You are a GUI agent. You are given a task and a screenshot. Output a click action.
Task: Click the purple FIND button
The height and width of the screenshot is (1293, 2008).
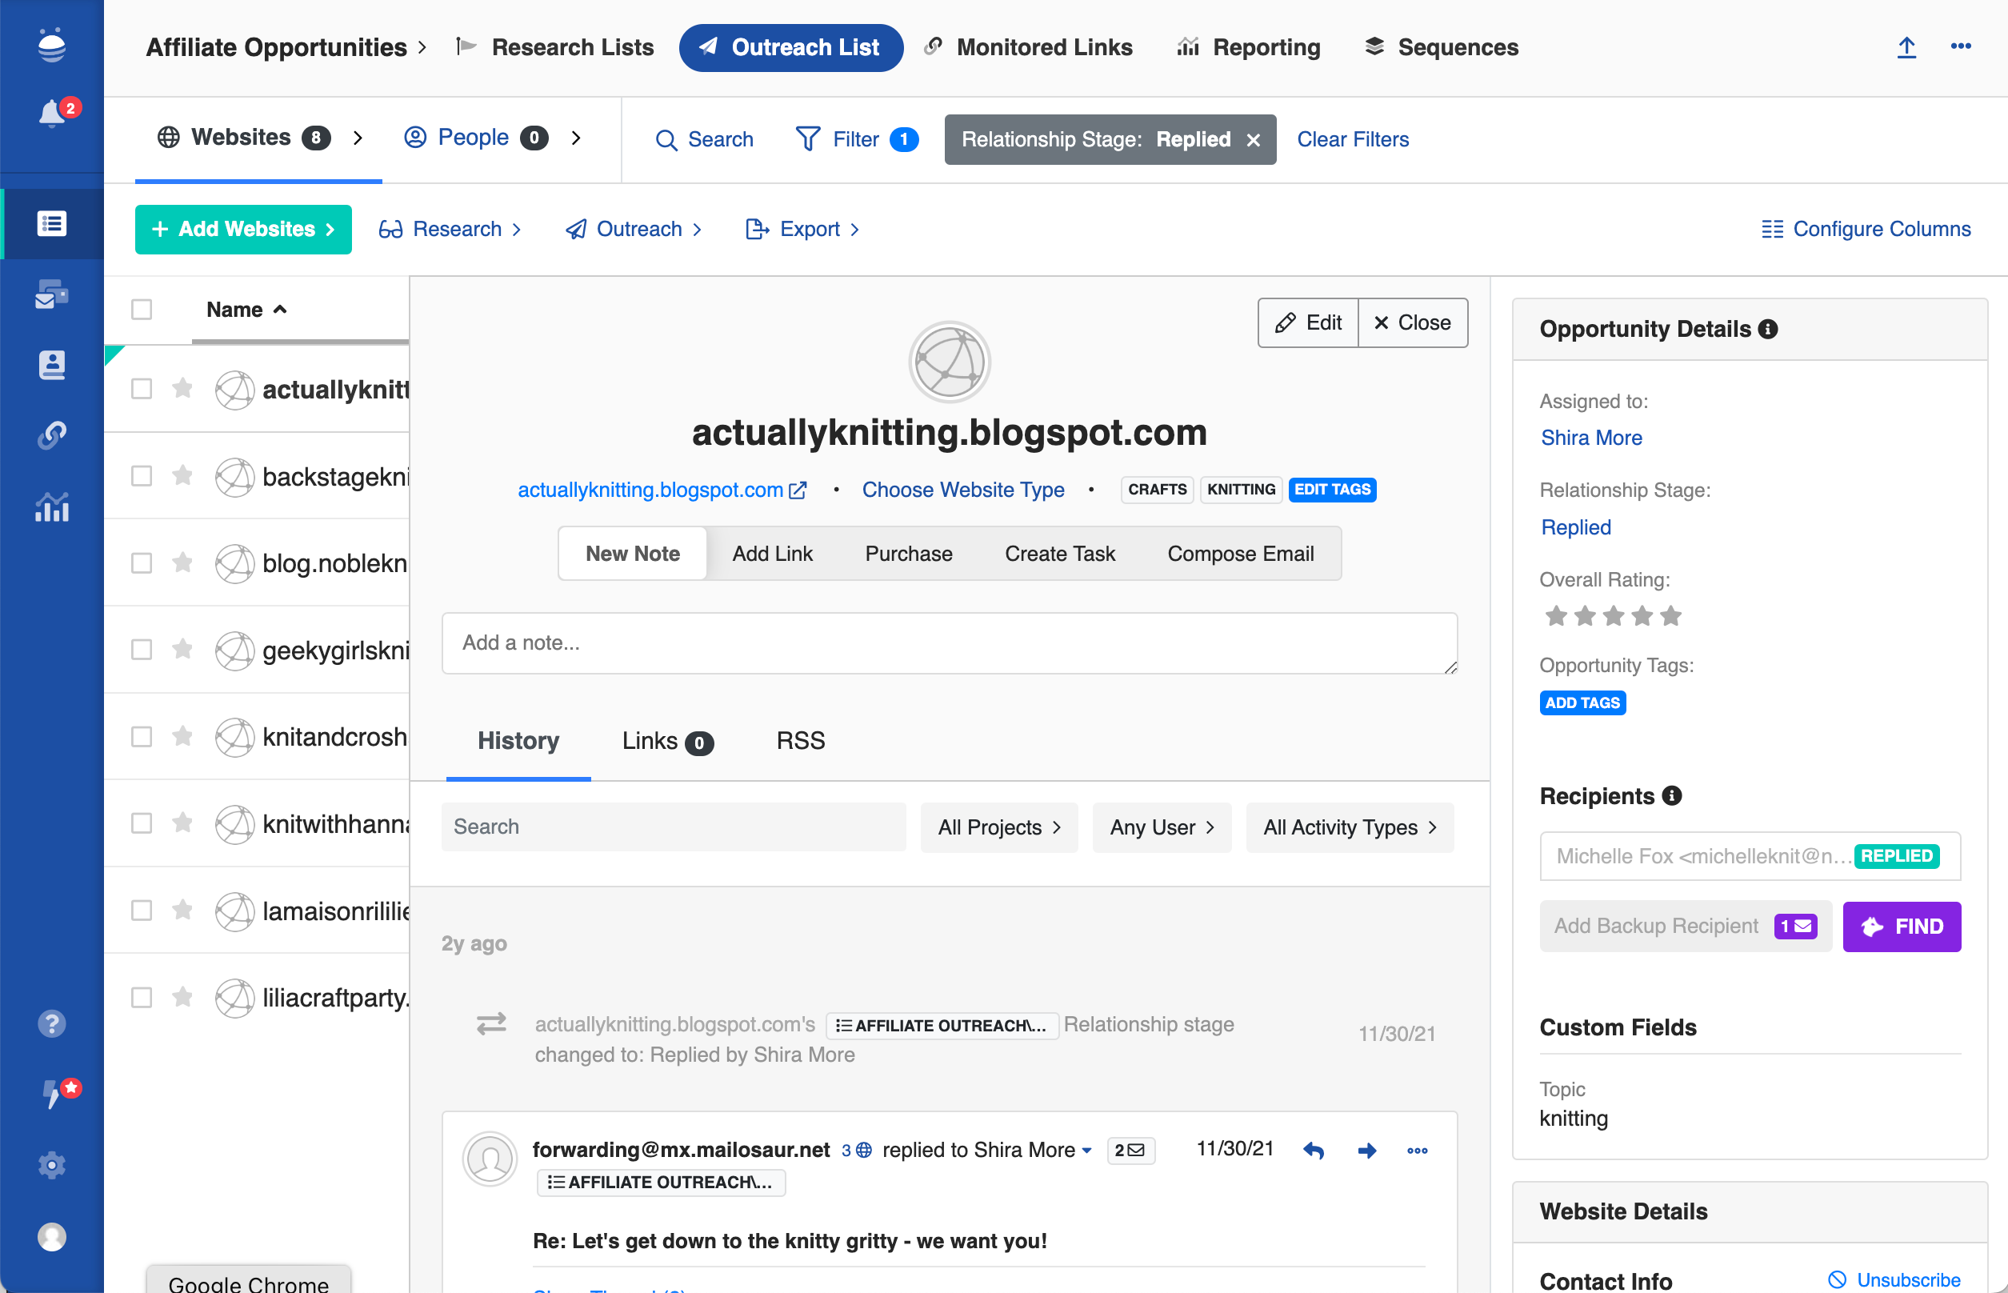pos(1902,926)
